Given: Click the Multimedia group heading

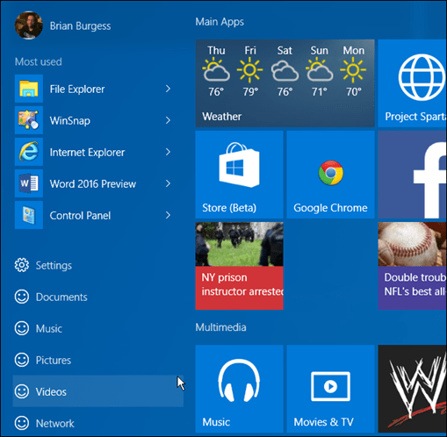Looking at the screenshot, I should tap(220, 327).
